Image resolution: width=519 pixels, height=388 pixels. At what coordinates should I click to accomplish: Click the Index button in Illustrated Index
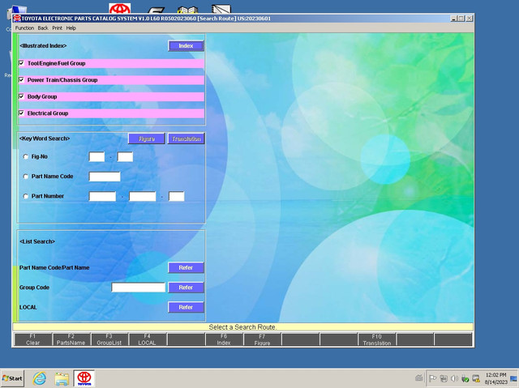[x=186, y=46]
